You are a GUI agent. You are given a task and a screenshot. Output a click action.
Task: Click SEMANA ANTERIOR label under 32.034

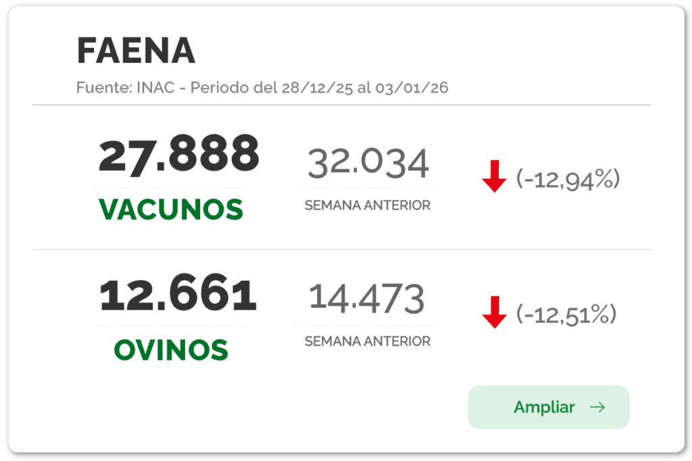point(367,205)
